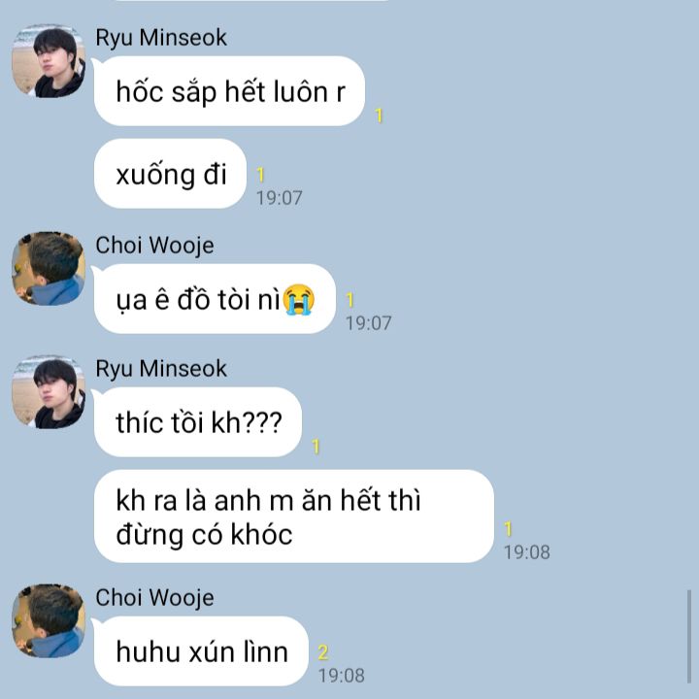Screen dimensions: 699x699
Task: Tap Choi Wooje's first avatar photo
Action: pyautogui.click(x=49, y=269)
